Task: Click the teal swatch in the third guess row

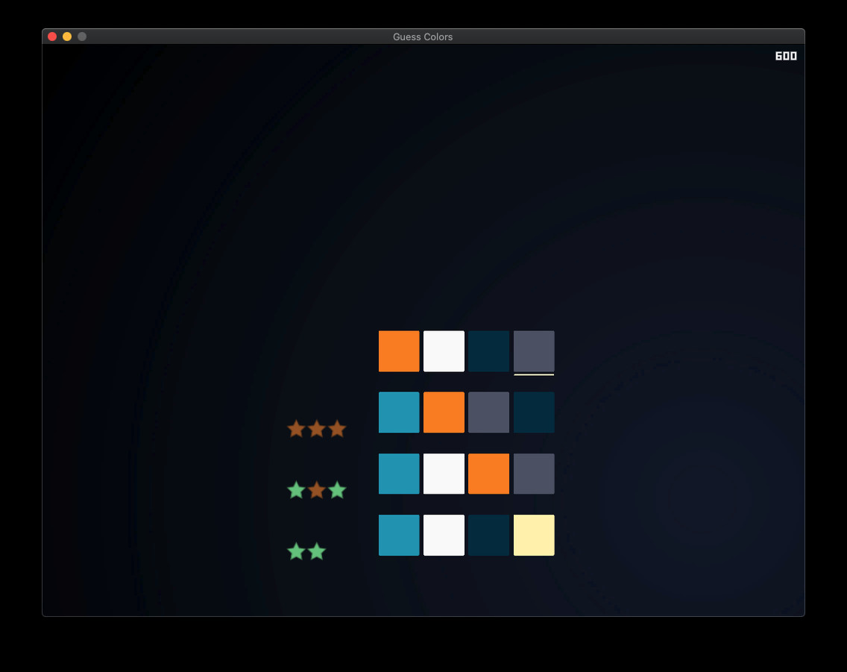Action: pyautogui.click(x=399, y=473)
